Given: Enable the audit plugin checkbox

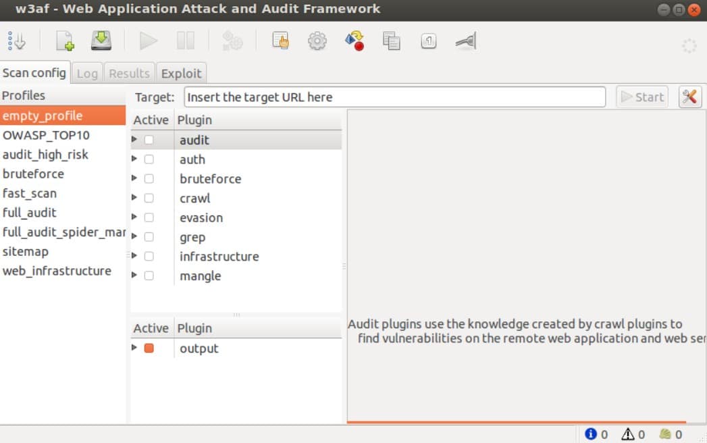Looking at the screenshot, I should [149, 140].
